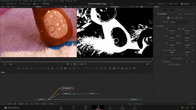This screenshot has height=110, width=196.
Task: Add a Matte Control node from the toolbar
Action: click(66, 68)
